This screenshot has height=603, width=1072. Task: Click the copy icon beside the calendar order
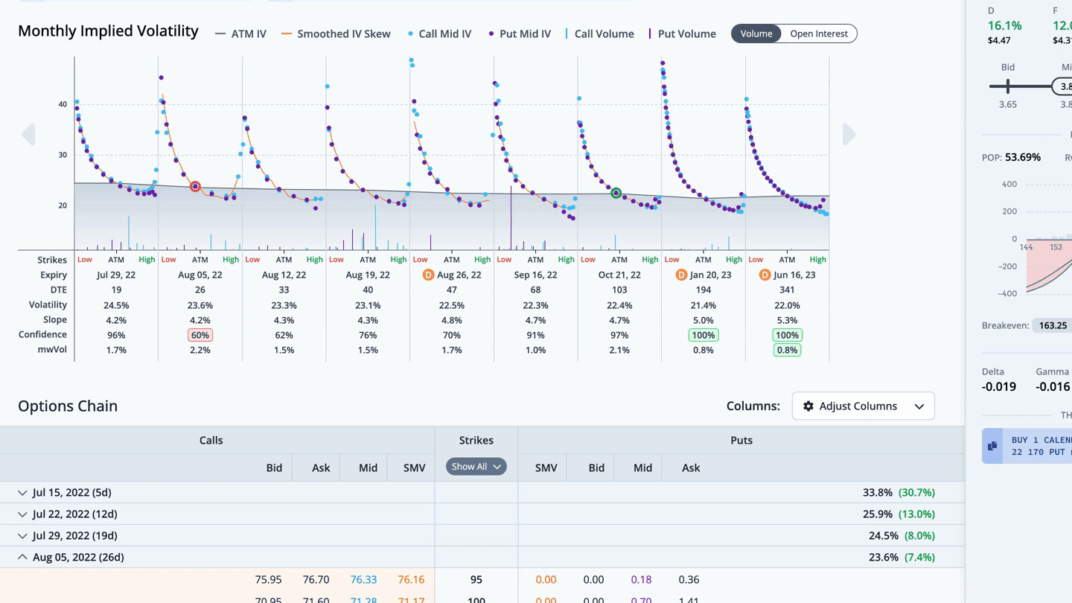992,446
